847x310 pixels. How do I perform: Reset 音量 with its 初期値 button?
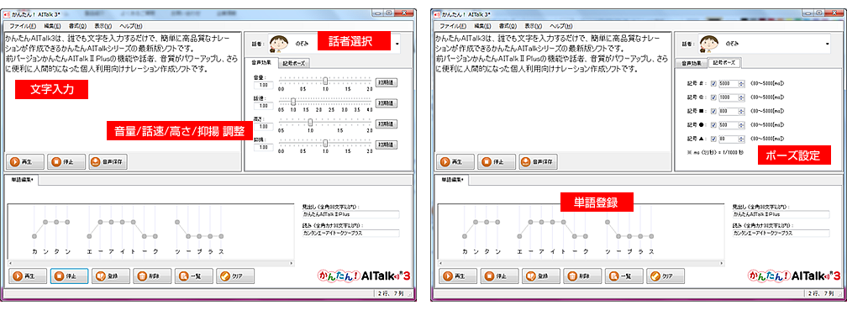[387, 81]
